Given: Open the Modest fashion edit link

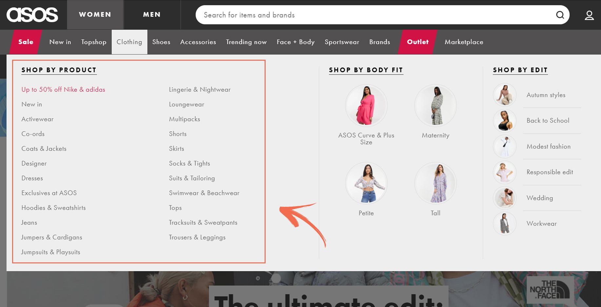Looking at the screenshot, I should coord(549,146).
